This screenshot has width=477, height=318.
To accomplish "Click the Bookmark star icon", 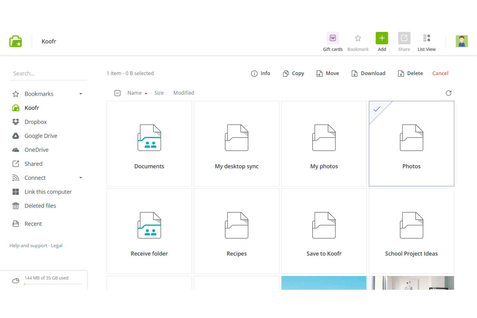I will [x=358, y=38].
